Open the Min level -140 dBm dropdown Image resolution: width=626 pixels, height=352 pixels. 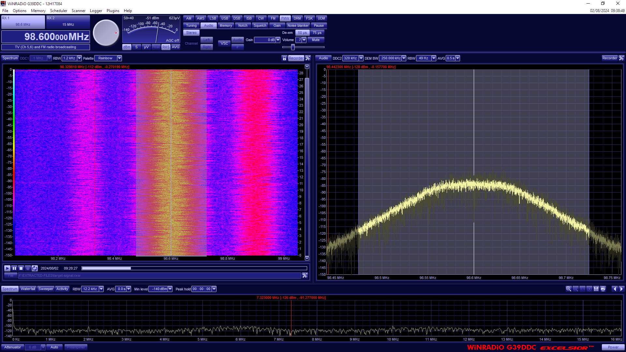pos(170,289)
